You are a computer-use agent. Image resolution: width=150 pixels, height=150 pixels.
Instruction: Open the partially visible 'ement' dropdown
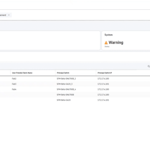coord(5,15)
